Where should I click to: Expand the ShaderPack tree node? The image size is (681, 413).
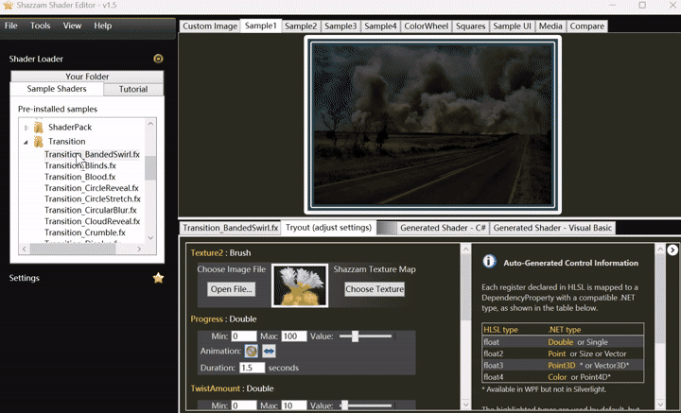coord(26,128)
